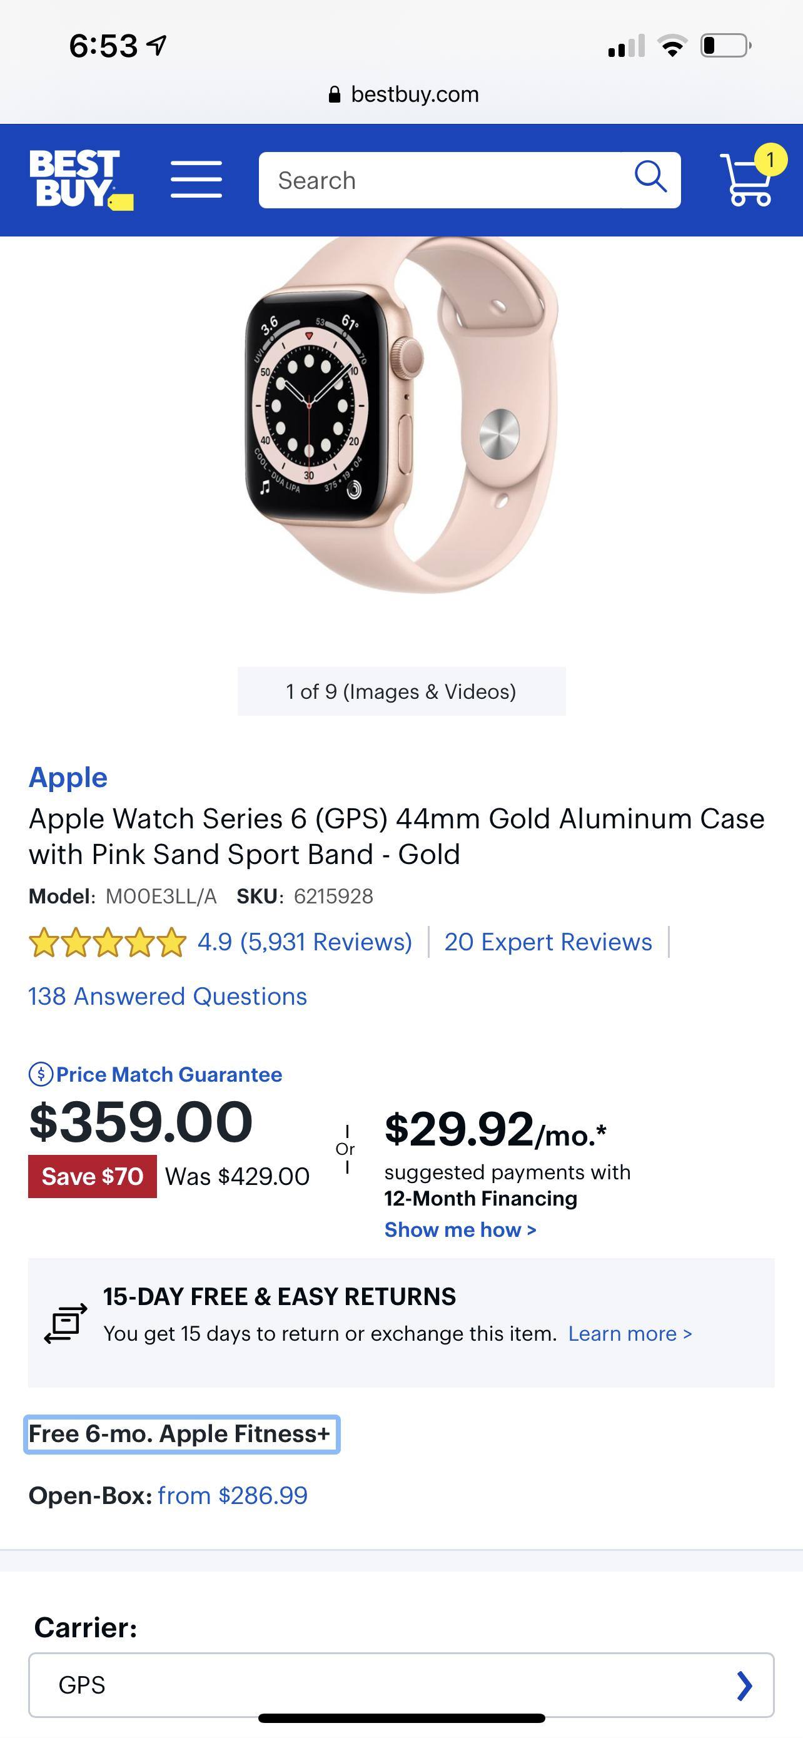This screenshot has height=1738, width=803.
Task: Click the five-star rating icons
Action: [x=107, y=942]
